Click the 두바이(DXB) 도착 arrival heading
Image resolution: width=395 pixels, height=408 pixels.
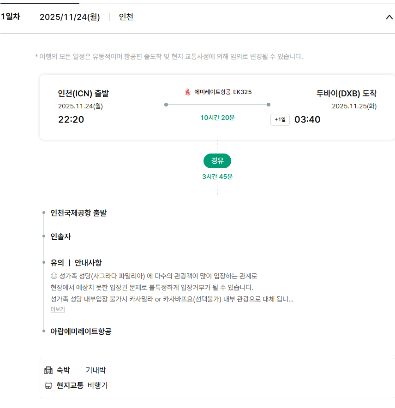[x=346, y=94]
